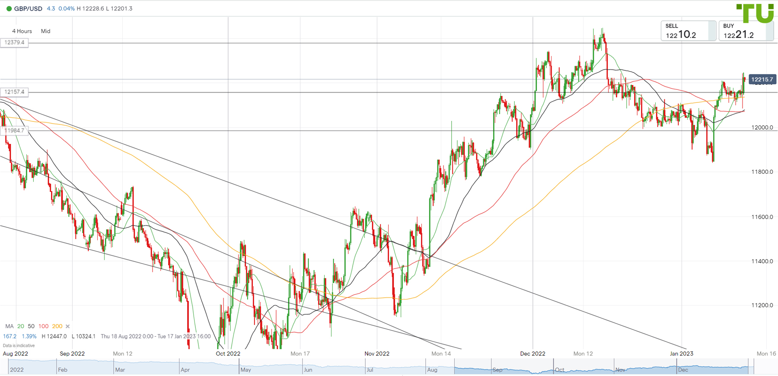This screenshot has width=778, height=376.
Task: Click the Jun marker in the navigator
Action: (308, 370)
